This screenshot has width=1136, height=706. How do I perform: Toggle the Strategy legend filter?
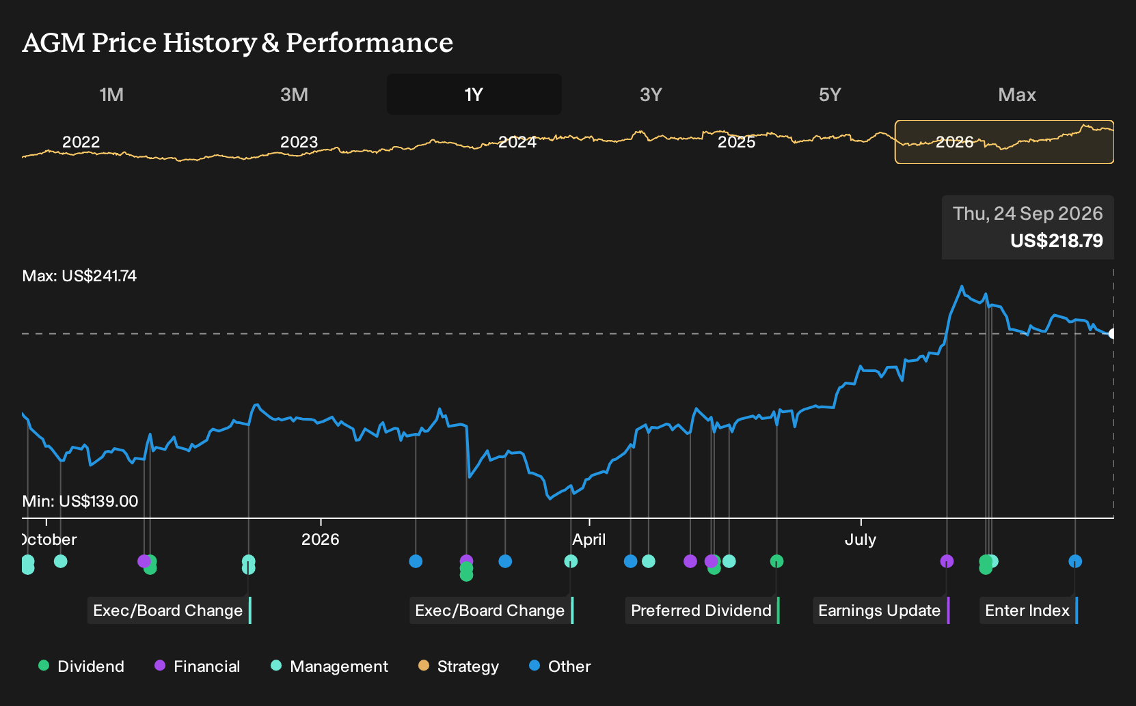coord(459,666)
